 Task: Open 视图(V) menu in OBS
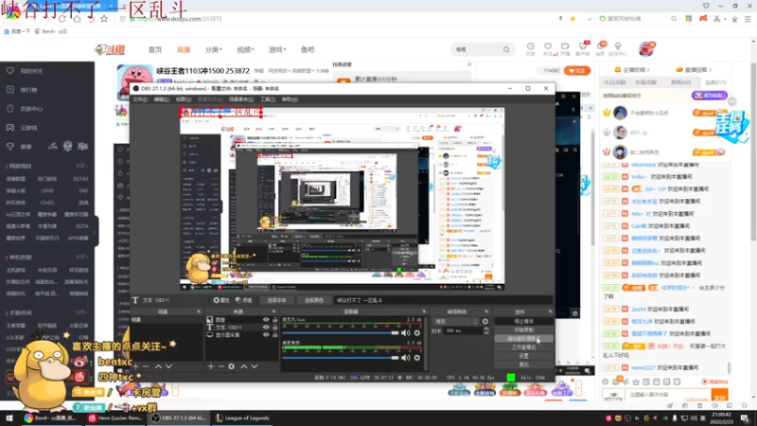click(184, 99)
